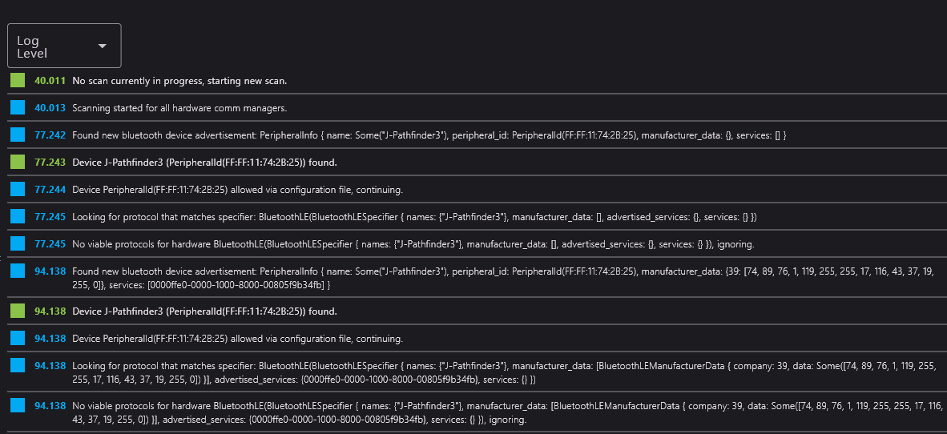Image resolution: width=947 pixels, height=434 pixels.
Task: Click blue square beside 'Looking for protocol' 77.245
Action: point(18,216)
